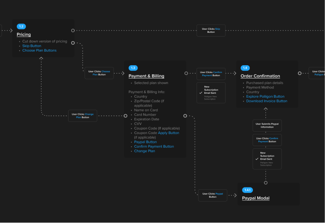Click the Paypal Button link in Payment & Billing
This screenshot has height=223, width=325.
145,142
